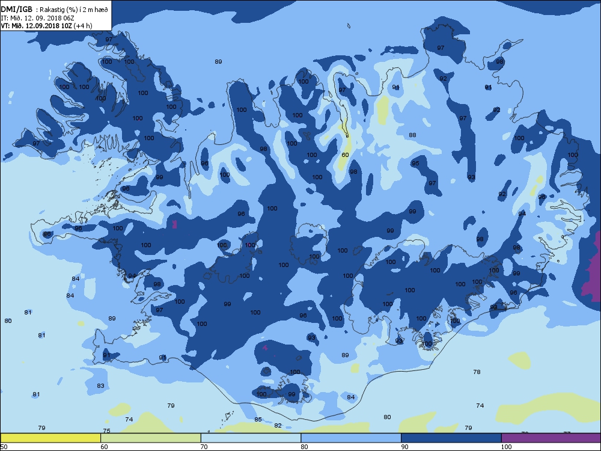
Task: Click the '50' tick label under the legend
Action: click(x=4, y=447)
